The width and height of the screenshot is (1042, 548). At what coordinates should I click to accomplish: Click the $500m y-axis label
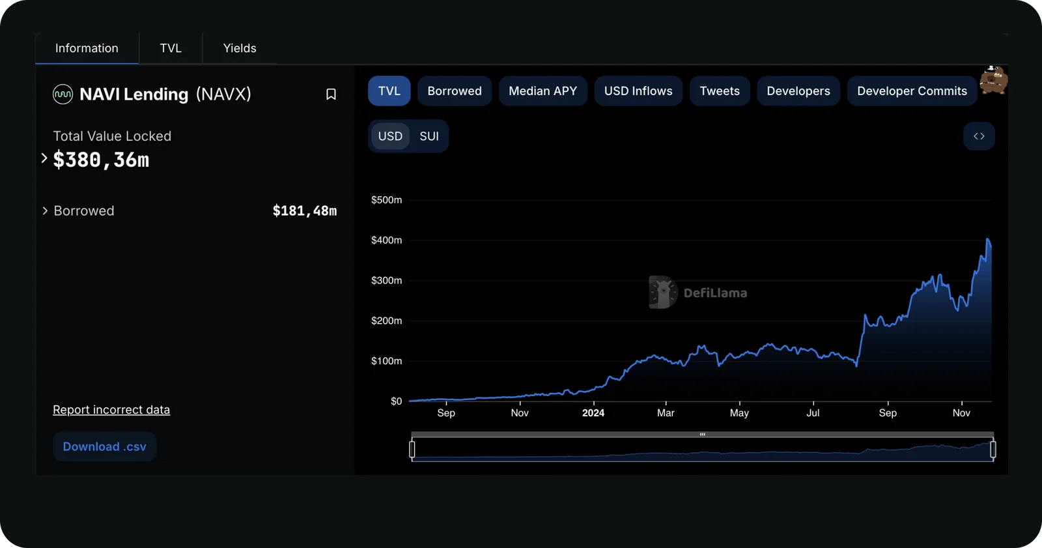pyautogui.click(x=387, y=200)
